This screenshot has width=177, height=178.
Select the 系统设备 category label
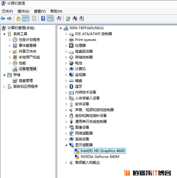click(x=82, y=139)
